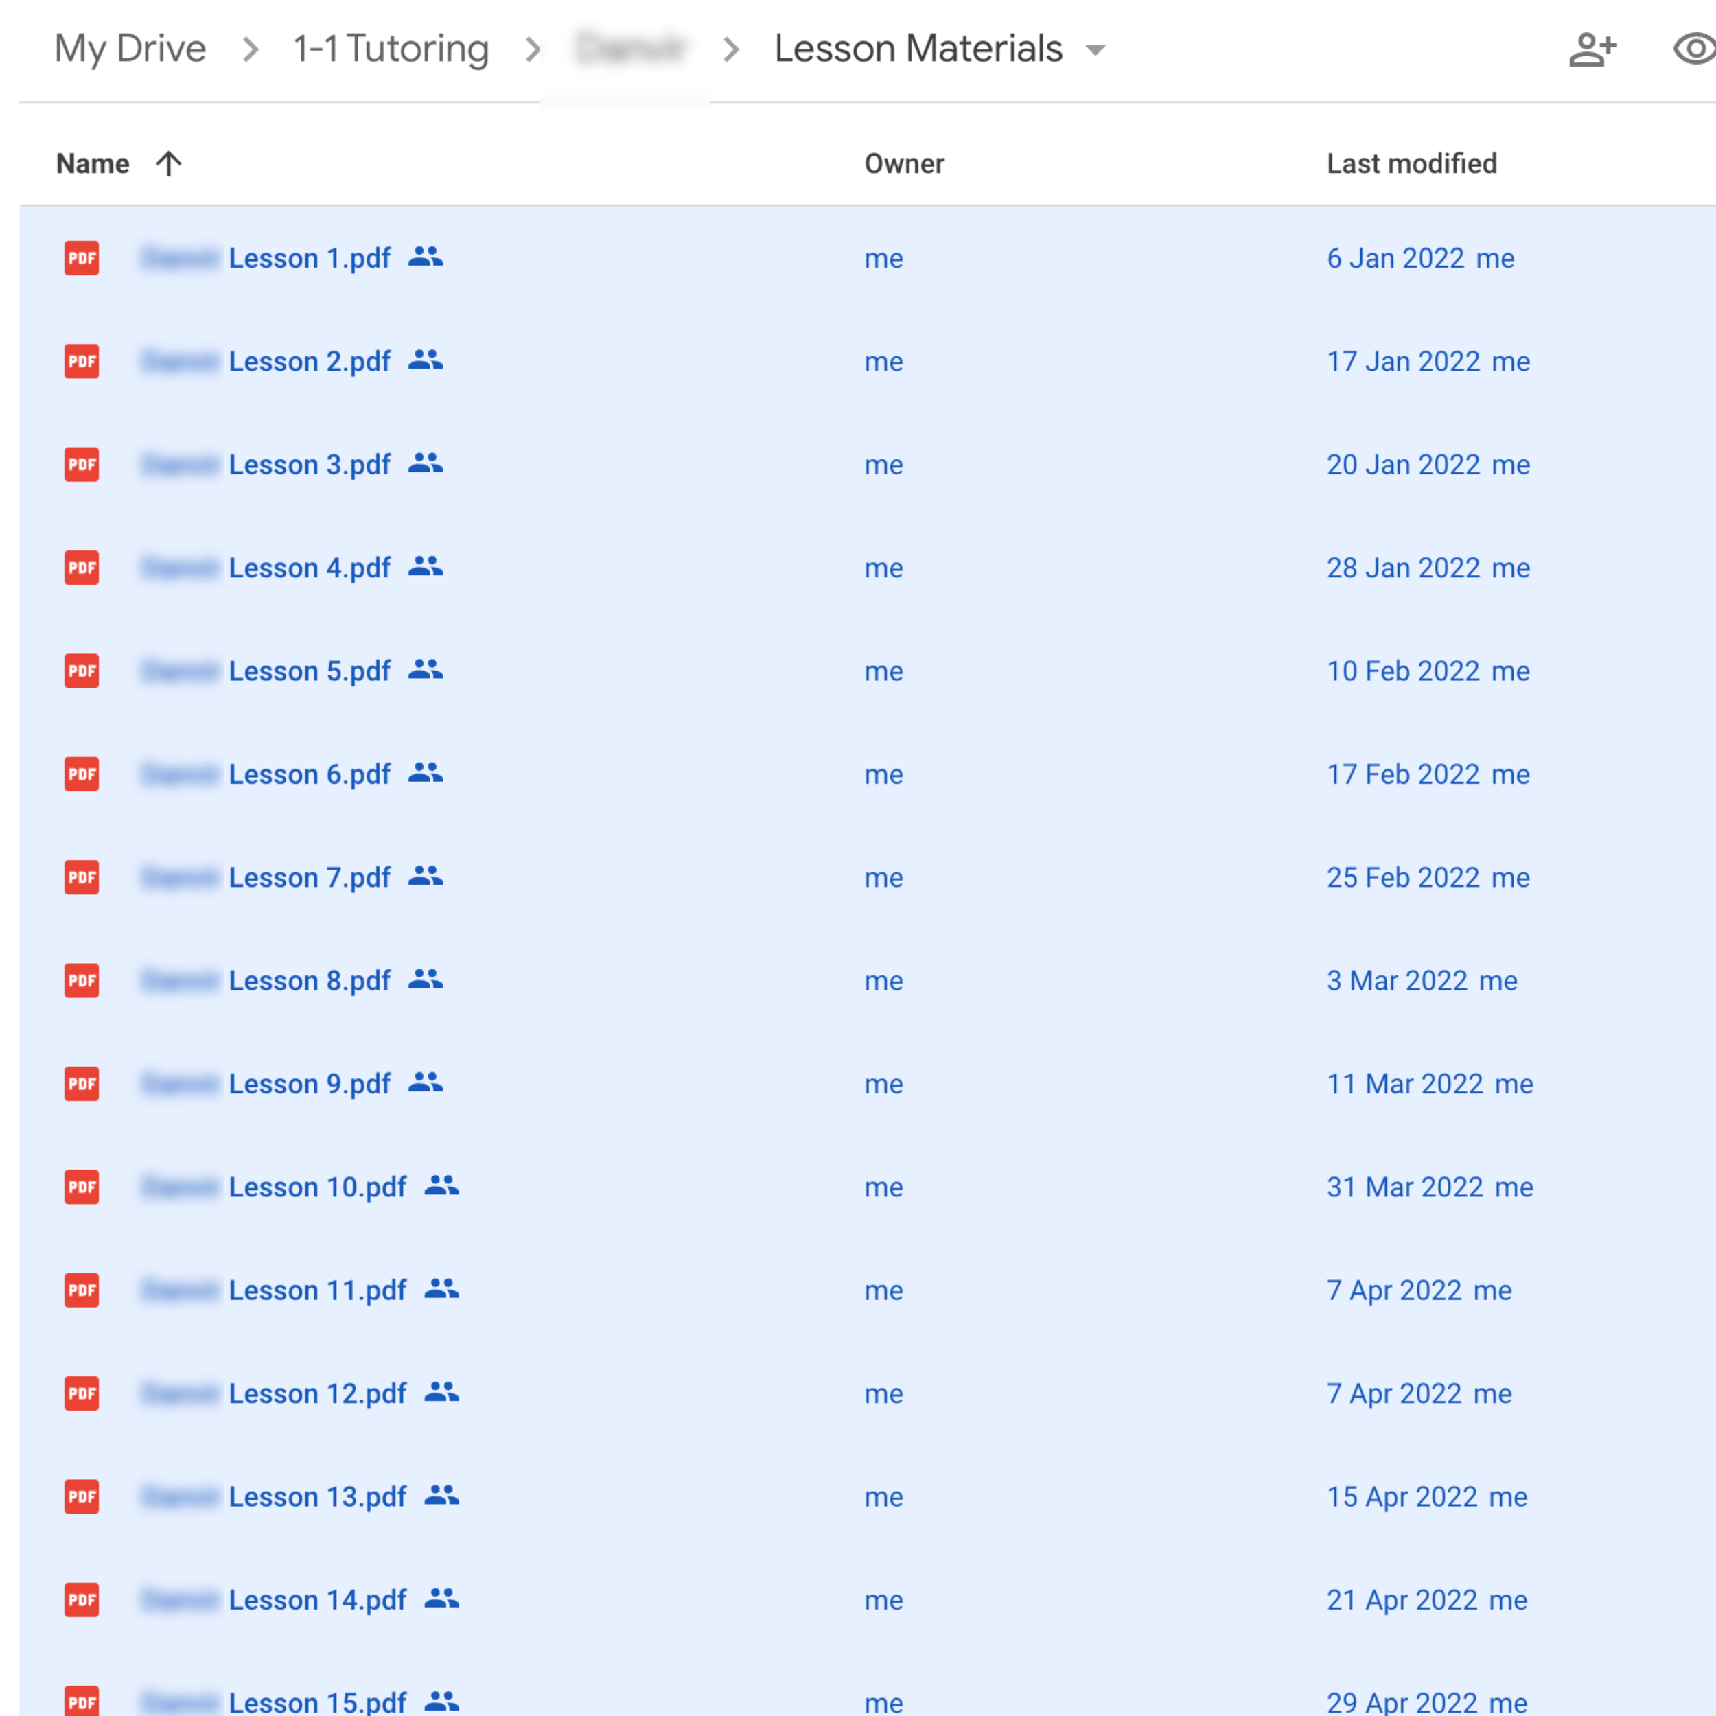
Task: Navigate to My Drive breadcrumb
Action: pyautogui.click(x=130, y=49)
